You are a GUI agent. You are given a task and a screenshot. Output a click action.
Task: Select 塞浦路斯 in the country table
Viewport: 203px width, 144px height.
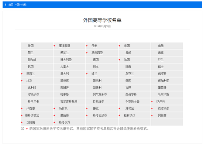(65, 46)
